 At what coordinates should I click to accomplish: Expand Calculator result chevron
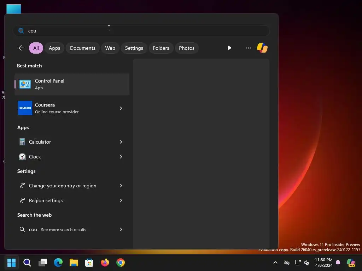121,142
